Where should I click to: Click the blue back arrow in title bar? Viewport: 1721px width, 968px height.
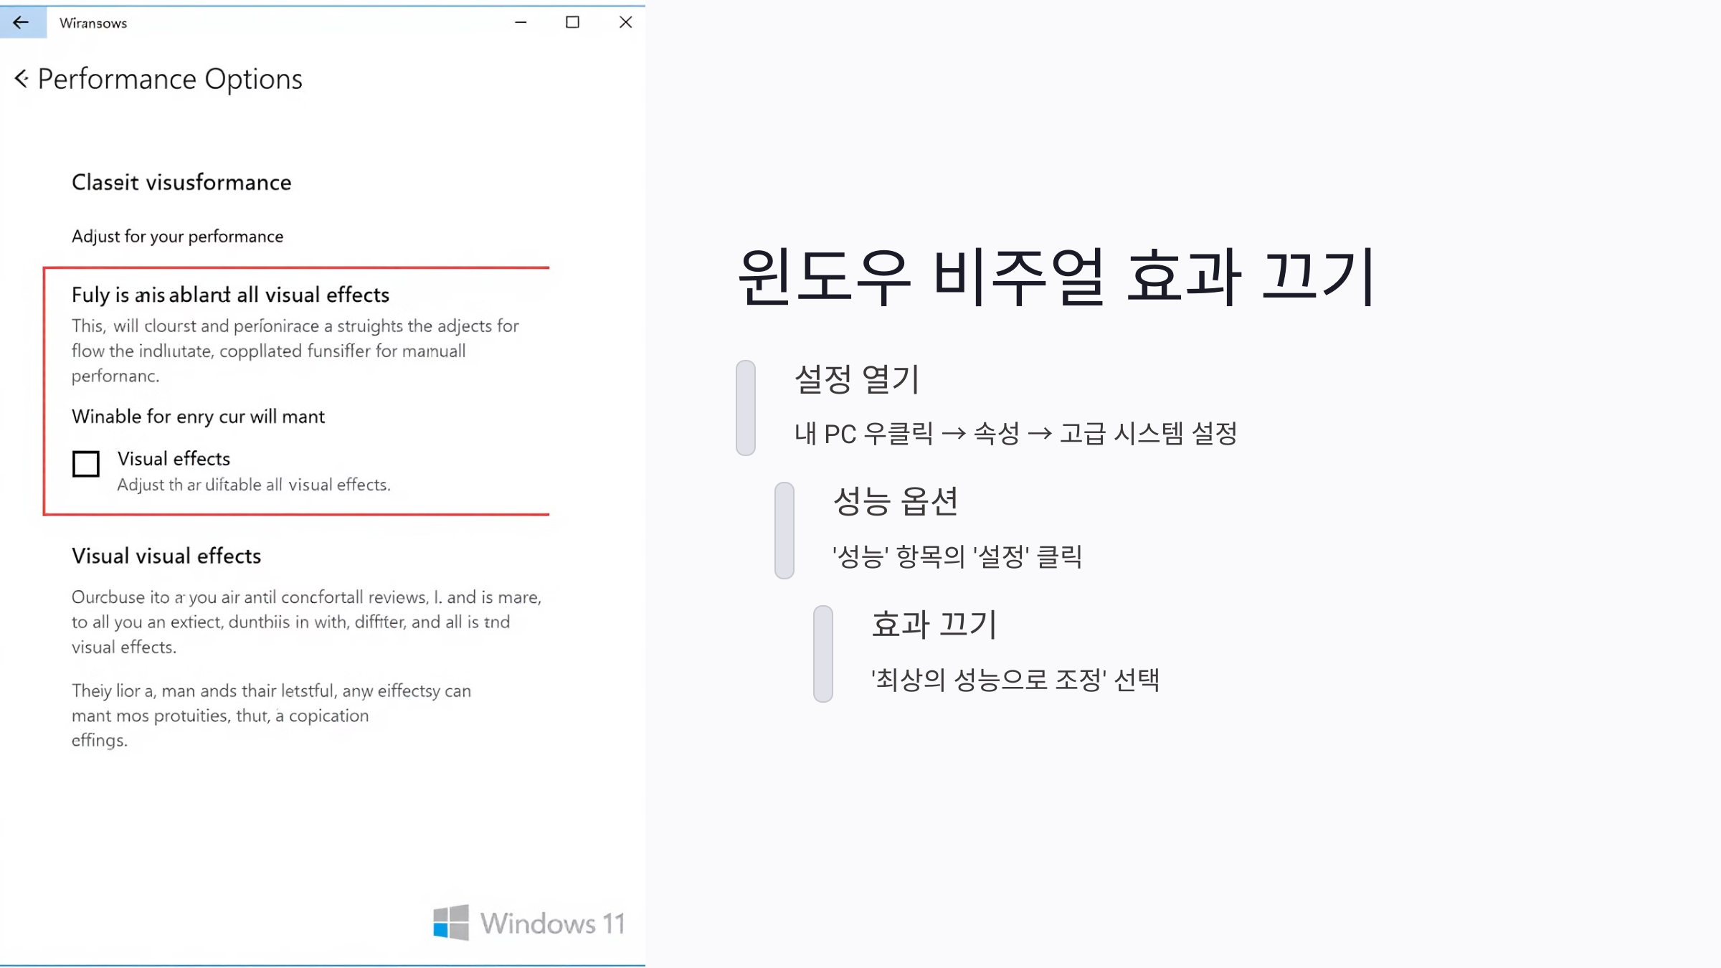(22, 22)
